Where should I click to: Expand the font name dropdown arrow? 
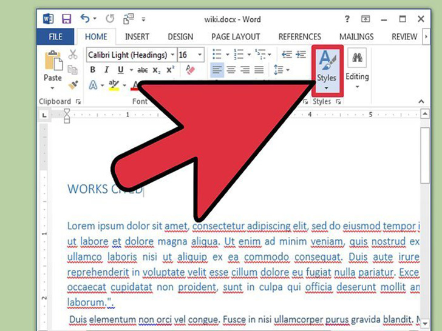point(173,55)
